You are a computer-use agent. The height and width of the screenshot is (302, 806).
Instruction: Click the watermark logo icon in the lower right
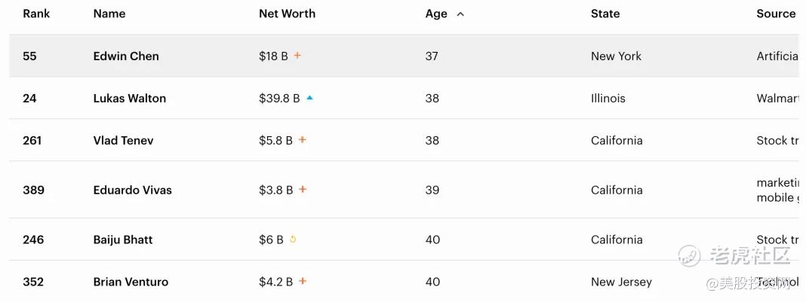(x=689, y=256)
